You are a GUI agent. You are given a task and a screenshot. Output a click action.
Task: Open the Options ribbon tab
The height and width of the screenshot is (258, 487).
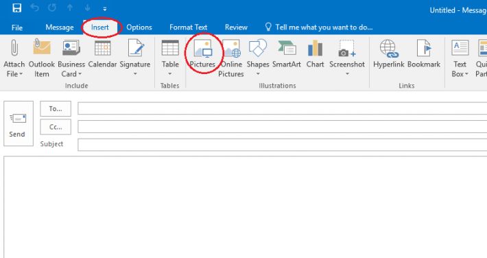139,27
